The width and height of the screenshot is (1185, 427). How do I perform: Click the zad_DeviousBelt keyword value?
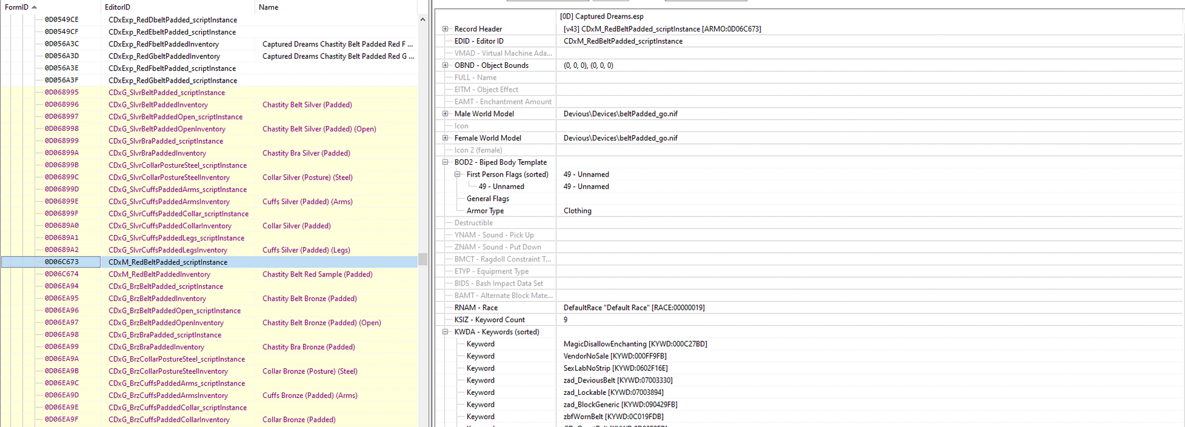618,381
